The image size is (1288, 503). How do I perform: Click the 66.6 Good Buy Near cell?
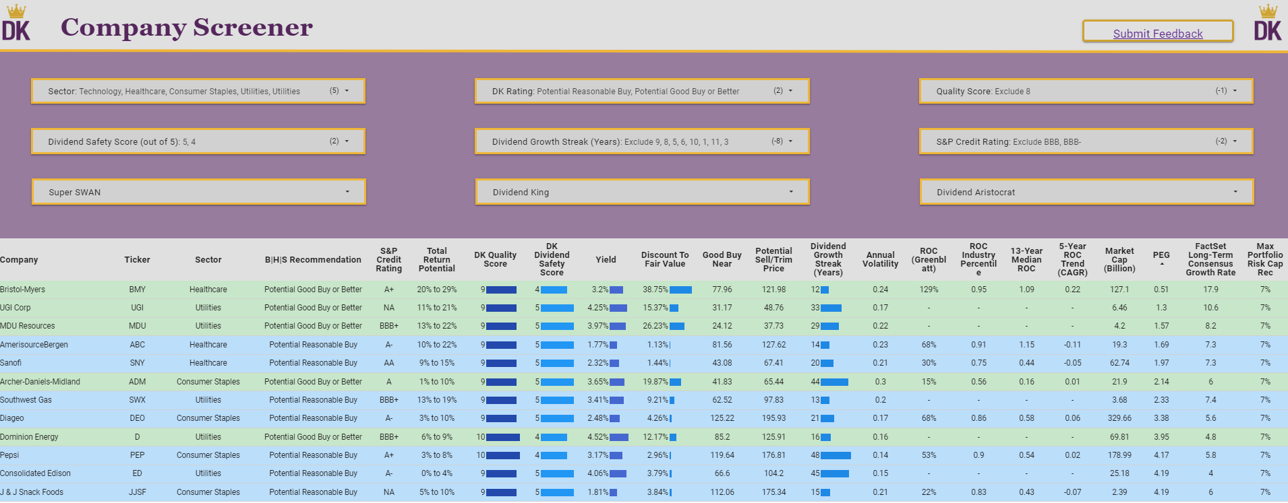pyautogui.click(x=722, y=473)
